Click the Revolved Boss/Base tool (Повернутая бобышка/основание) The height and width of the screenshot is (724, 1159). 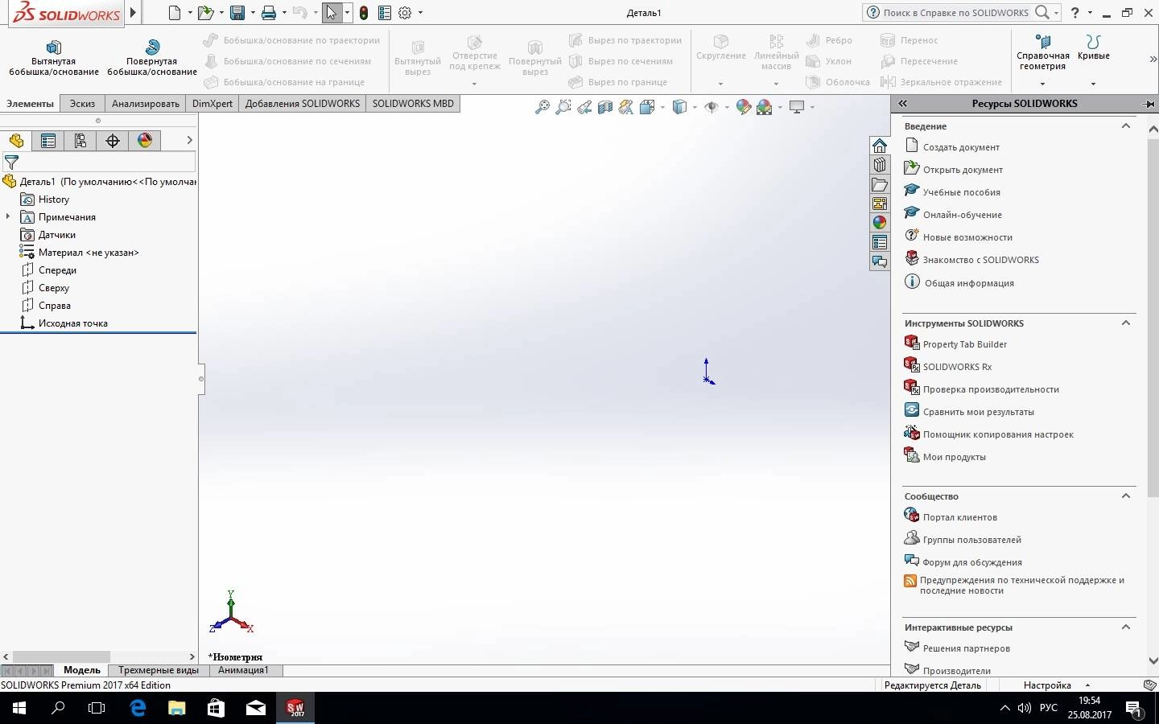[x=151, y=58]
